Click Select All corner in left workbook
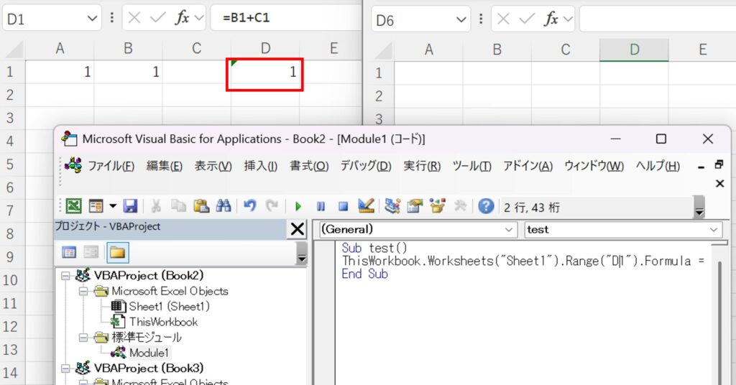This screenshot has height=385, width=736. coord(14,49)
